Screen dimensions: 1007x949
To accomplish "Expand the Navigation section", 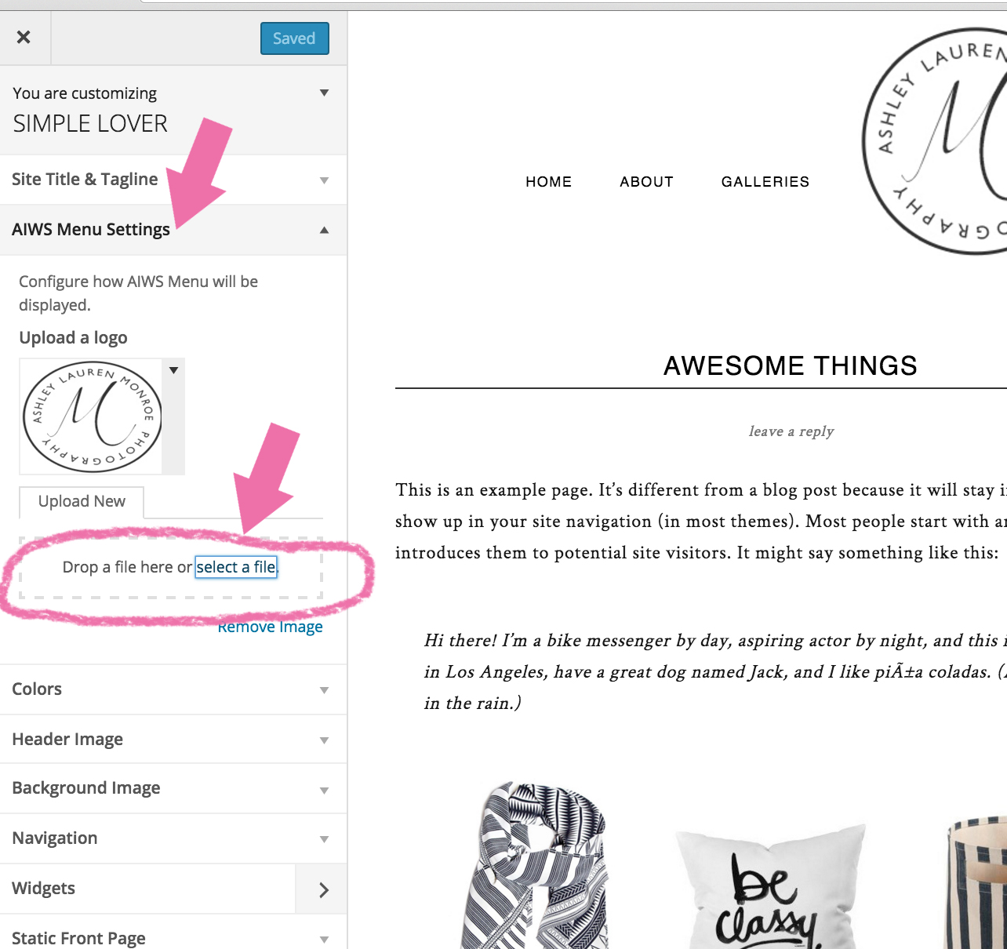I will point(173,838).
